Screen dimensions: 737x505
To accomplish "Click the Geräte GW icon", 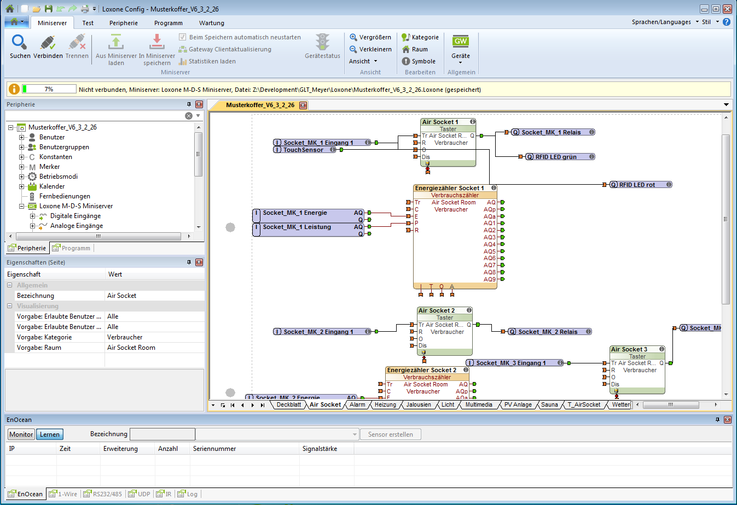I will click(461, 41).
